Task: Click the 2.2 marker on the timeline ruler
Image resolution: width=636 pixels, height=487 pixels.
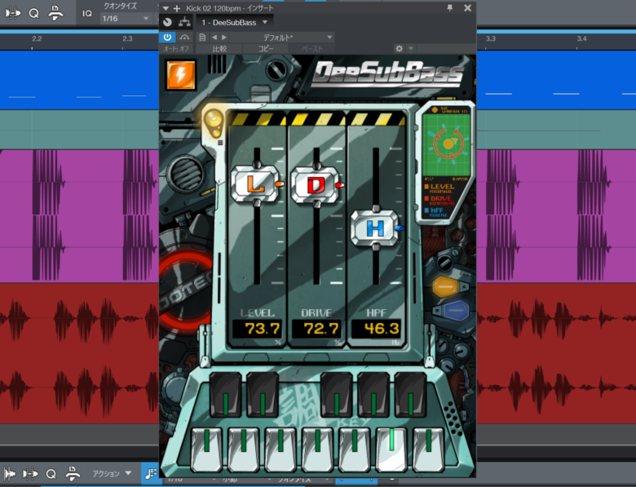Action: pos(37,38)
